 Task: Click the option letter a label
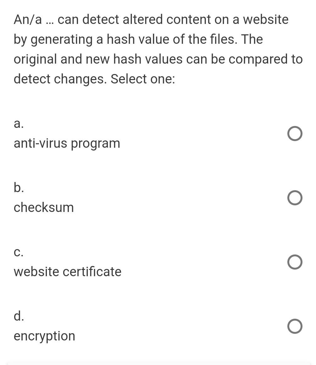pyautogui.click(x=18, y=124)
